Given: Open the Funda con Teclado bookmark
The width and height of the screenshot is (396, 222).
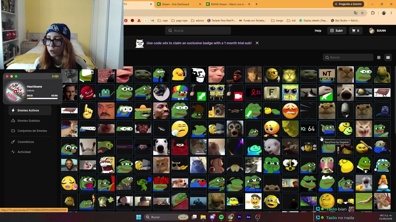Looking at the screenshot, I should pos(252,21).
